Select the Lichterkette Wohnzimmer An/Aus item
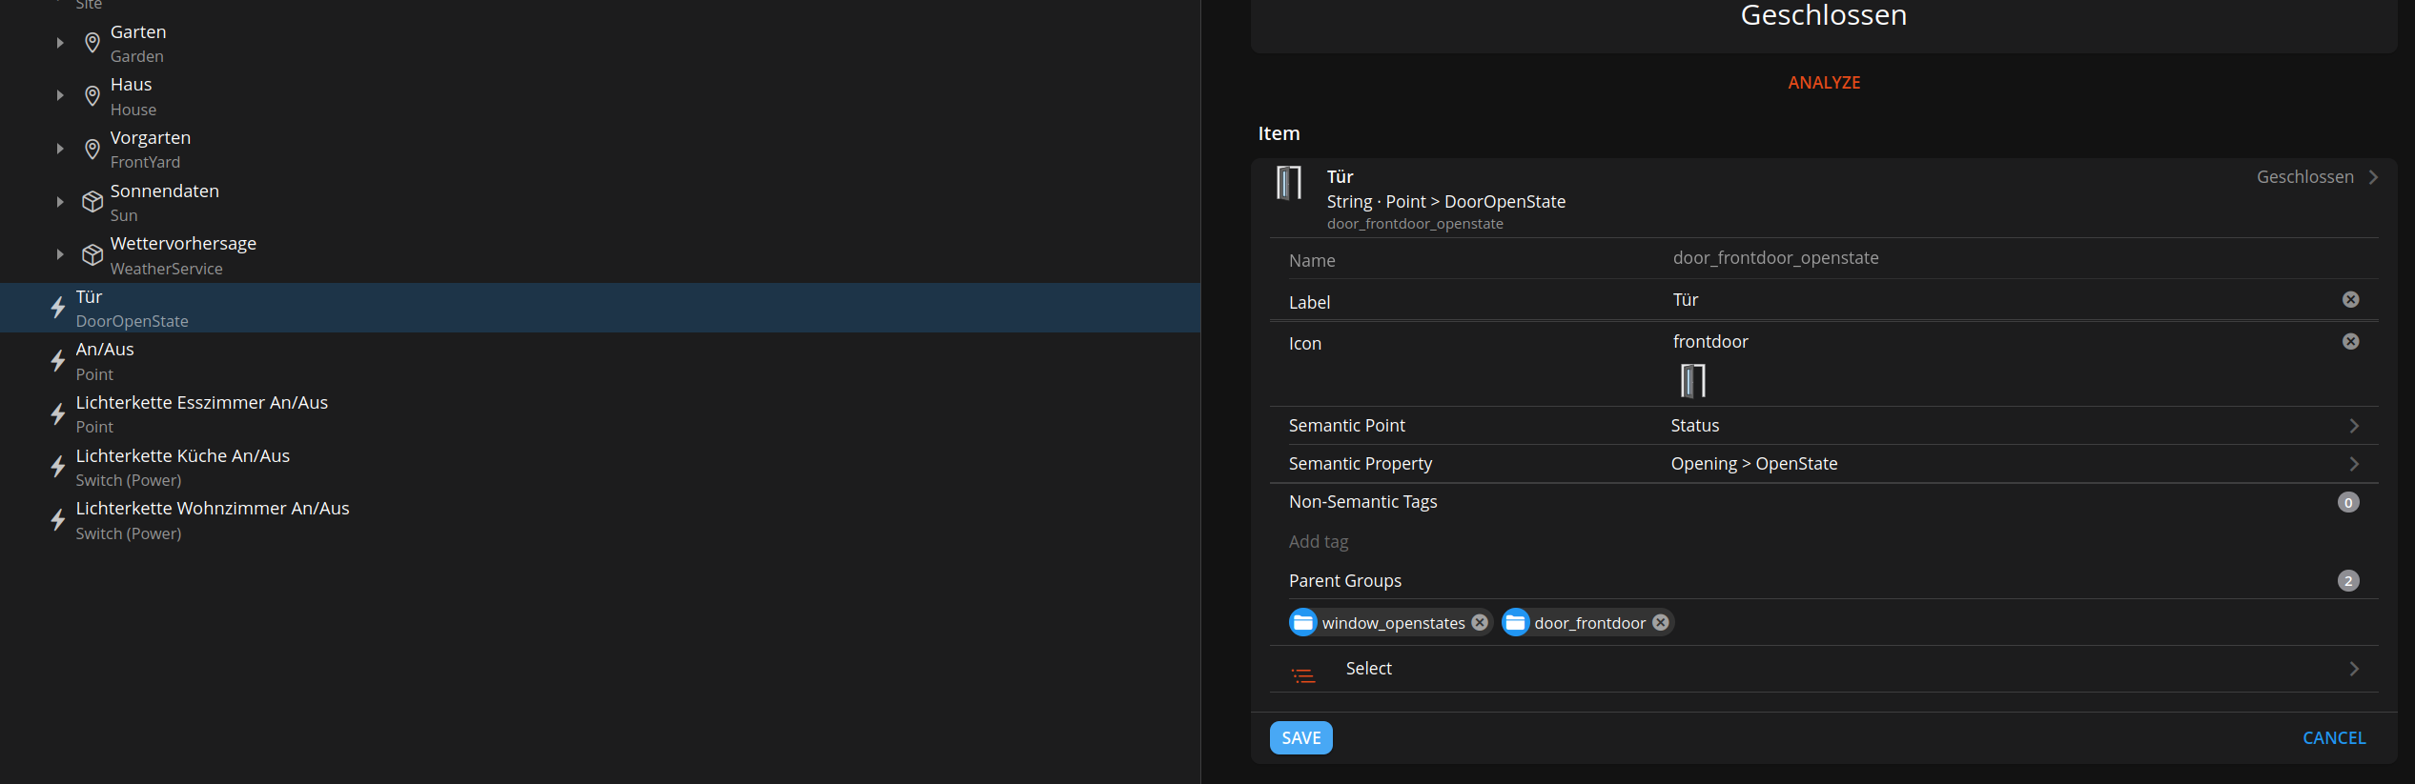Viewport: 2415px width, 784px height. [x=213, y=520]
